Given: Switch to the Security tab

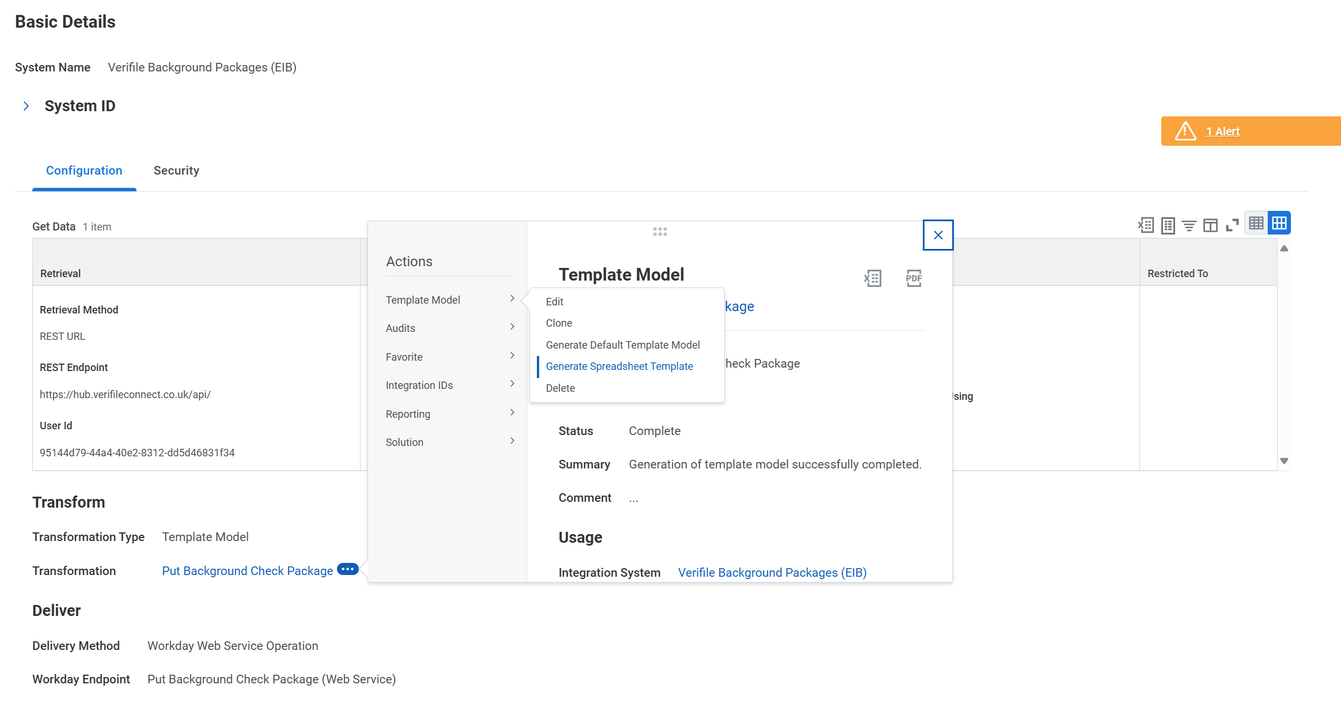Looking at the screenshot, I should 176,171.
